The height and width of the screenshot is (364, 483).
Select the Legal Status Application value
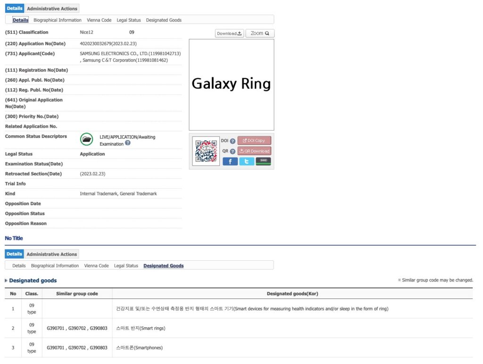coord(92,154)
